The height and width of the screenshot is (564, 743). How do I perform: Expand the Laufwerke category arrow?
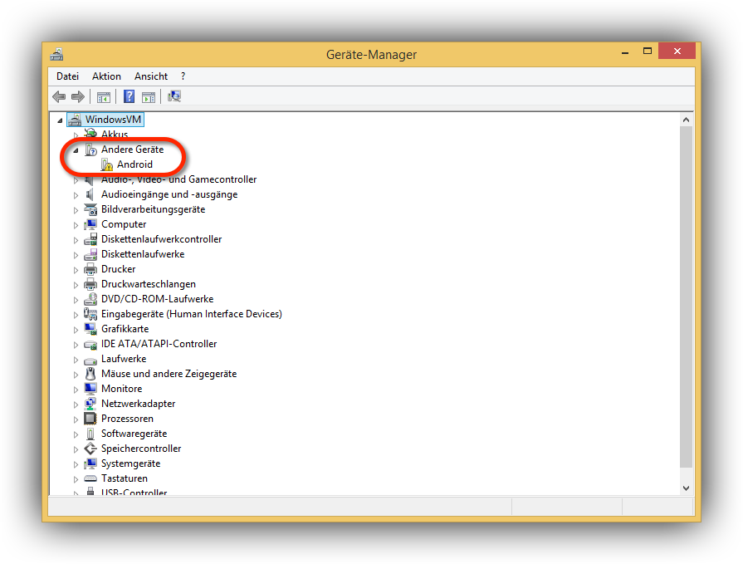tap(76, 360)
